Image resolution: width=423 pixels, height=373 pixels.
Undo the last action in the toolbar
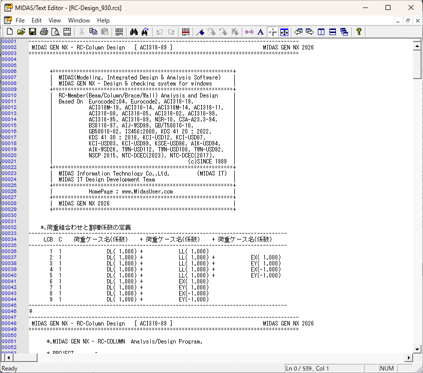[x=160, y=32]
